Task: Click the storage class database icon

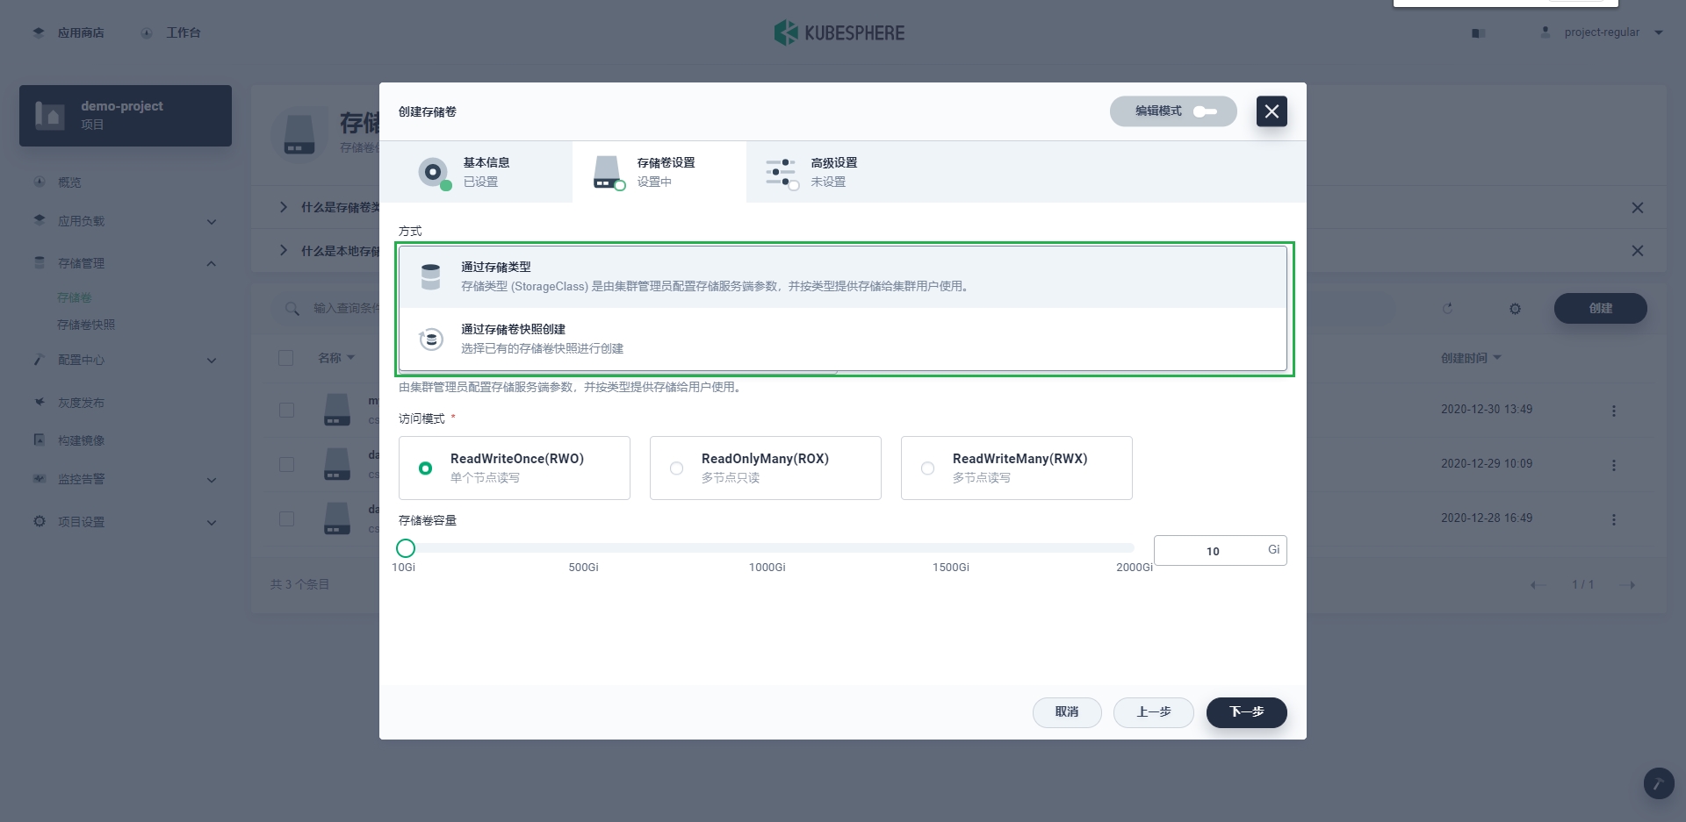Action: pos(430,276)
